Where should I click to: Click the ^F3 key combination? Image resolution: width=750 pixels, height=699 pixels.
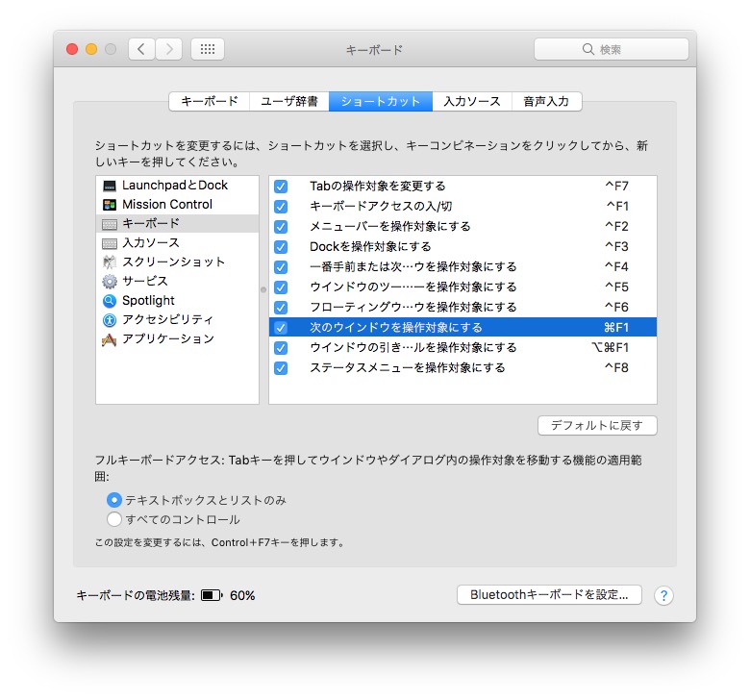point(616,247)
